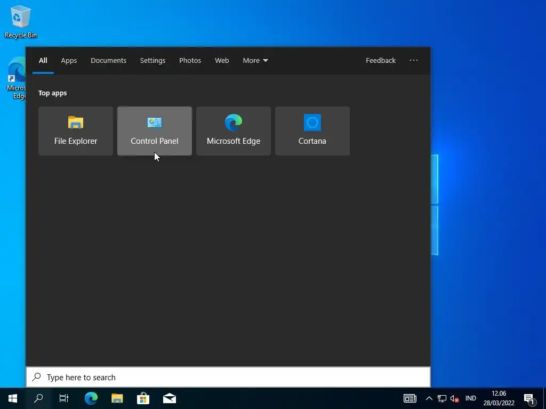This screenshot has width=546, height=409.
Task: Click the taskbar search magnifier icon
Action: click(38, 398)
